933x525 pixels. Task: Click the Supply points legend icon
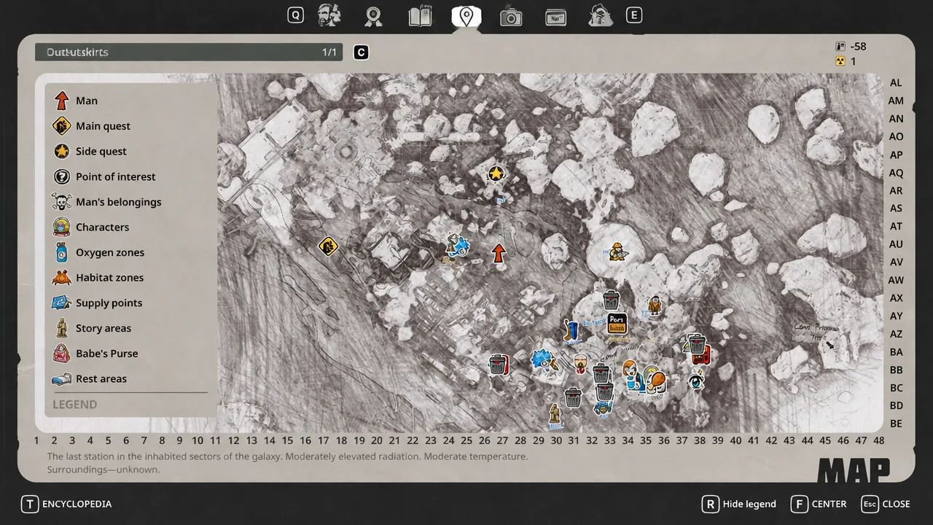point(62,303)
